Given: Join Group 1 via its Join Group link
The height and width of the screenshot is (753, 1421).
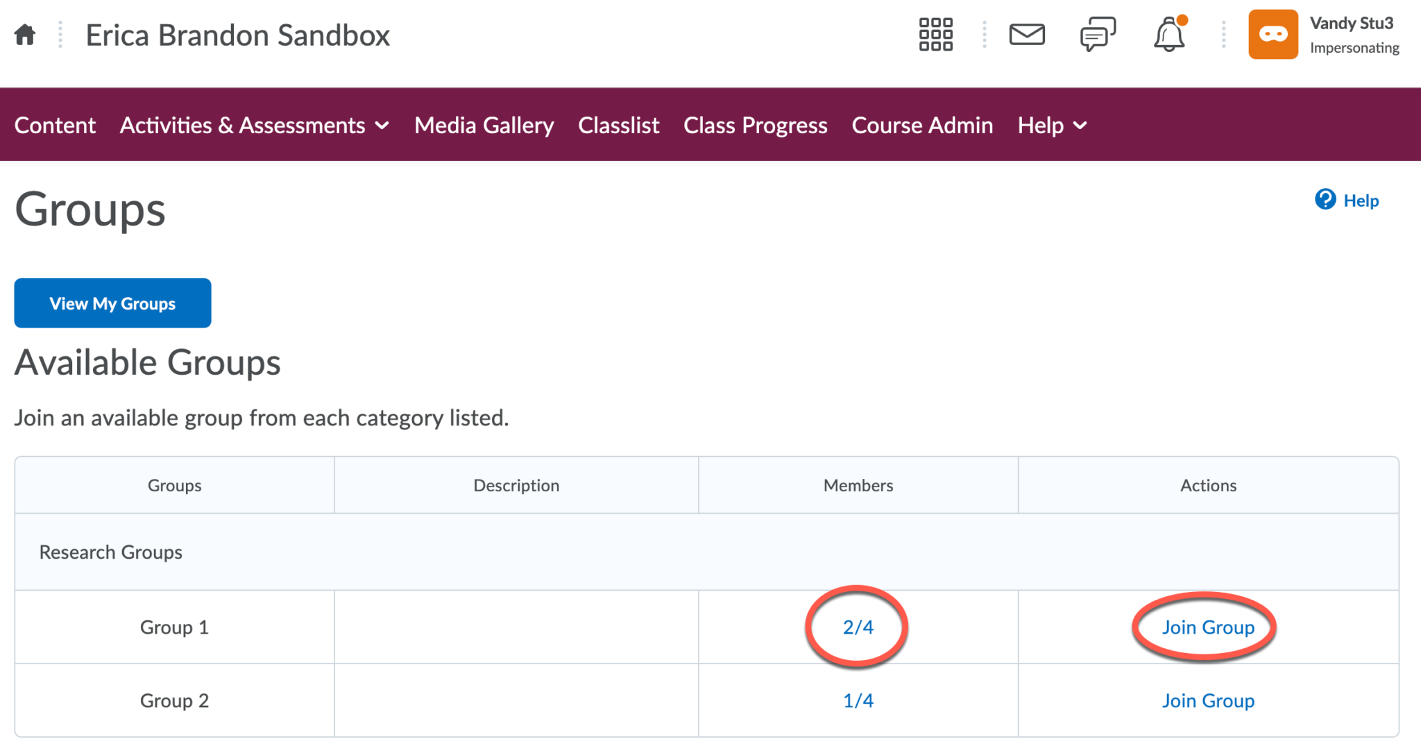Looking at the screenshot, I should 1207,627.
